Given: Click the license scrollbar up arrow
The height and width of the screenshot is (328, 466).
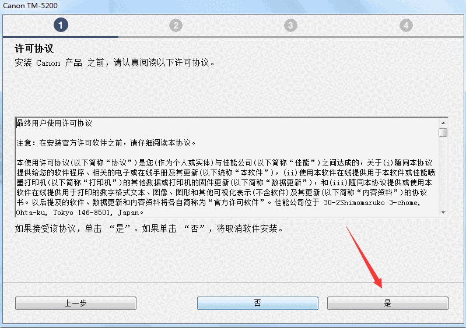Looking at the screenshot, I should (443, 123).
